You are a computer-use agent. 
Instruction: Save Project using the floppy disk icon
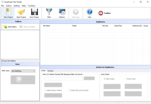point(34,13)
